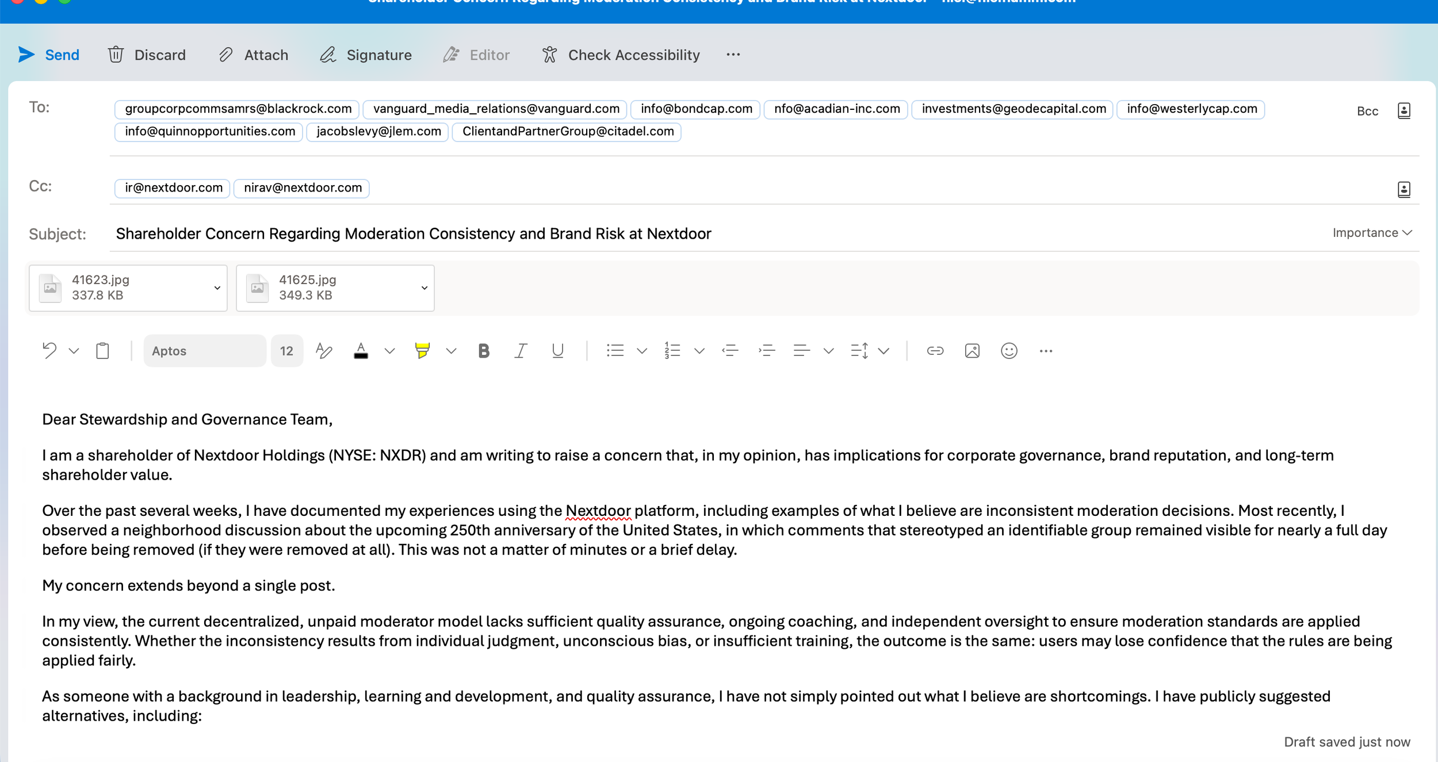The width and height of the screenshot is (1438, 762).
Task: Open line spacing dropdown
Action: 884,351
